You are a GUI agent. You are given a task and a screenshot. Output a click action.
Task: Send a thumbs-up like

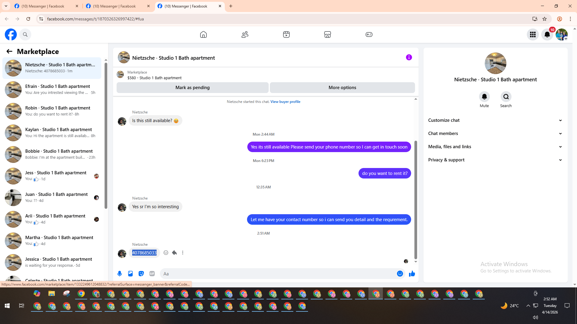(x=412, y=274)
